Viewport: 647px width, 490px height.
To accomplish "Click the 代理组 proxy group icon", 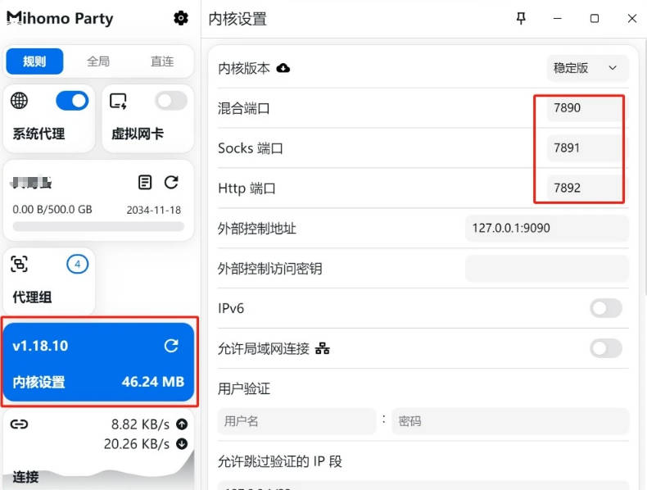I will point(19,264).
